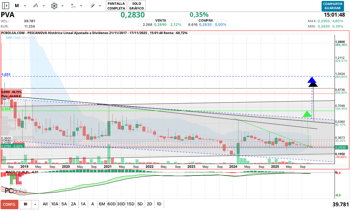Click the green upward arrow marker

click(307, 114)
